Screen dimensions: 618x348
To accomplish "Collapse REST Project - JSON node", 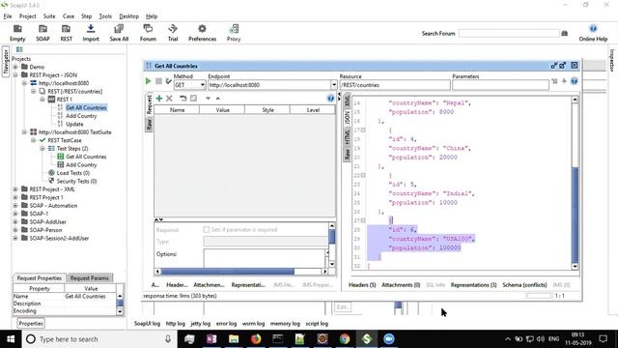I will click(x=15, y=75).
